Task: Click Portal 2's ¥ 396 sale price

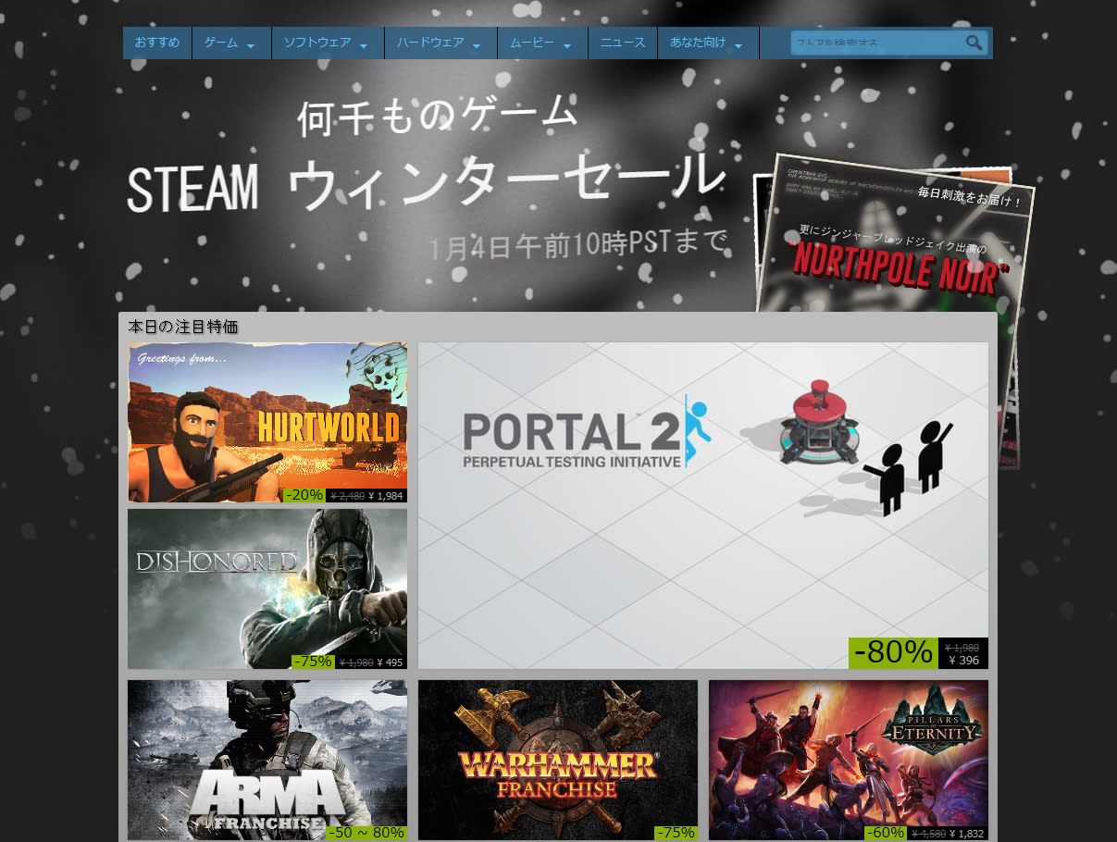Action: pyautogui.click(x=963, y=661)
